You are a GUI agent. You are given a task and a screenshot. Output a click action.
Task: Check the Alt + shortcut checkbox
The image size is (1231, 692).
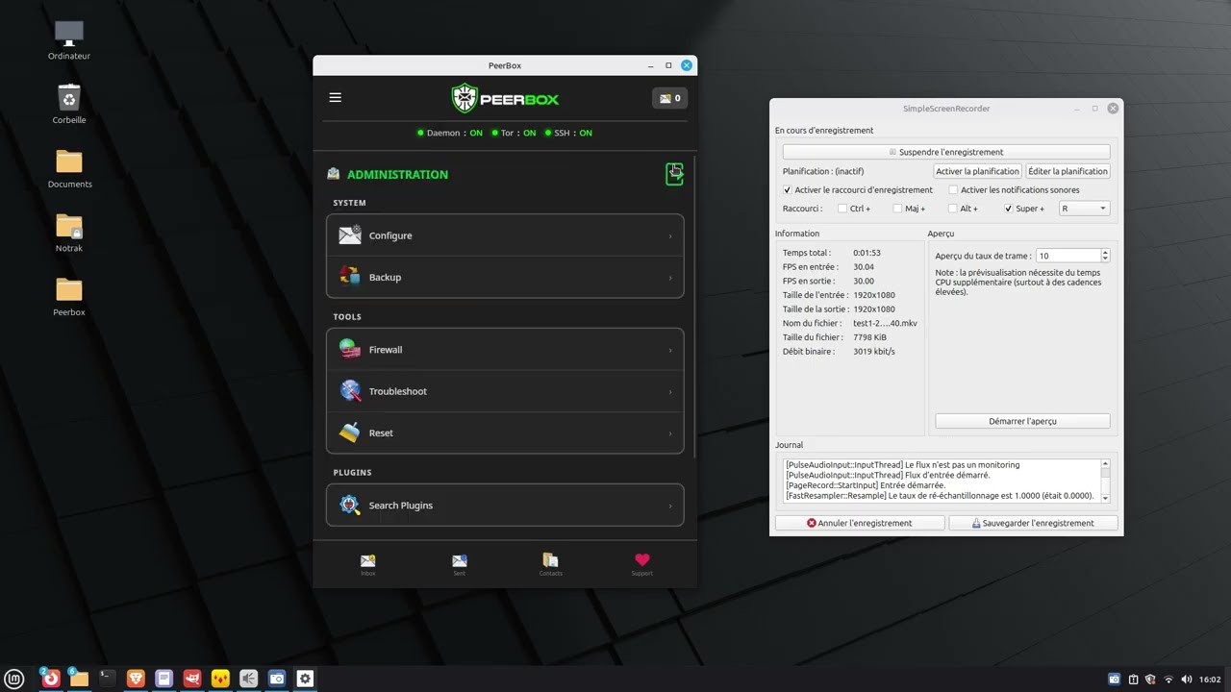click(953, 209)
